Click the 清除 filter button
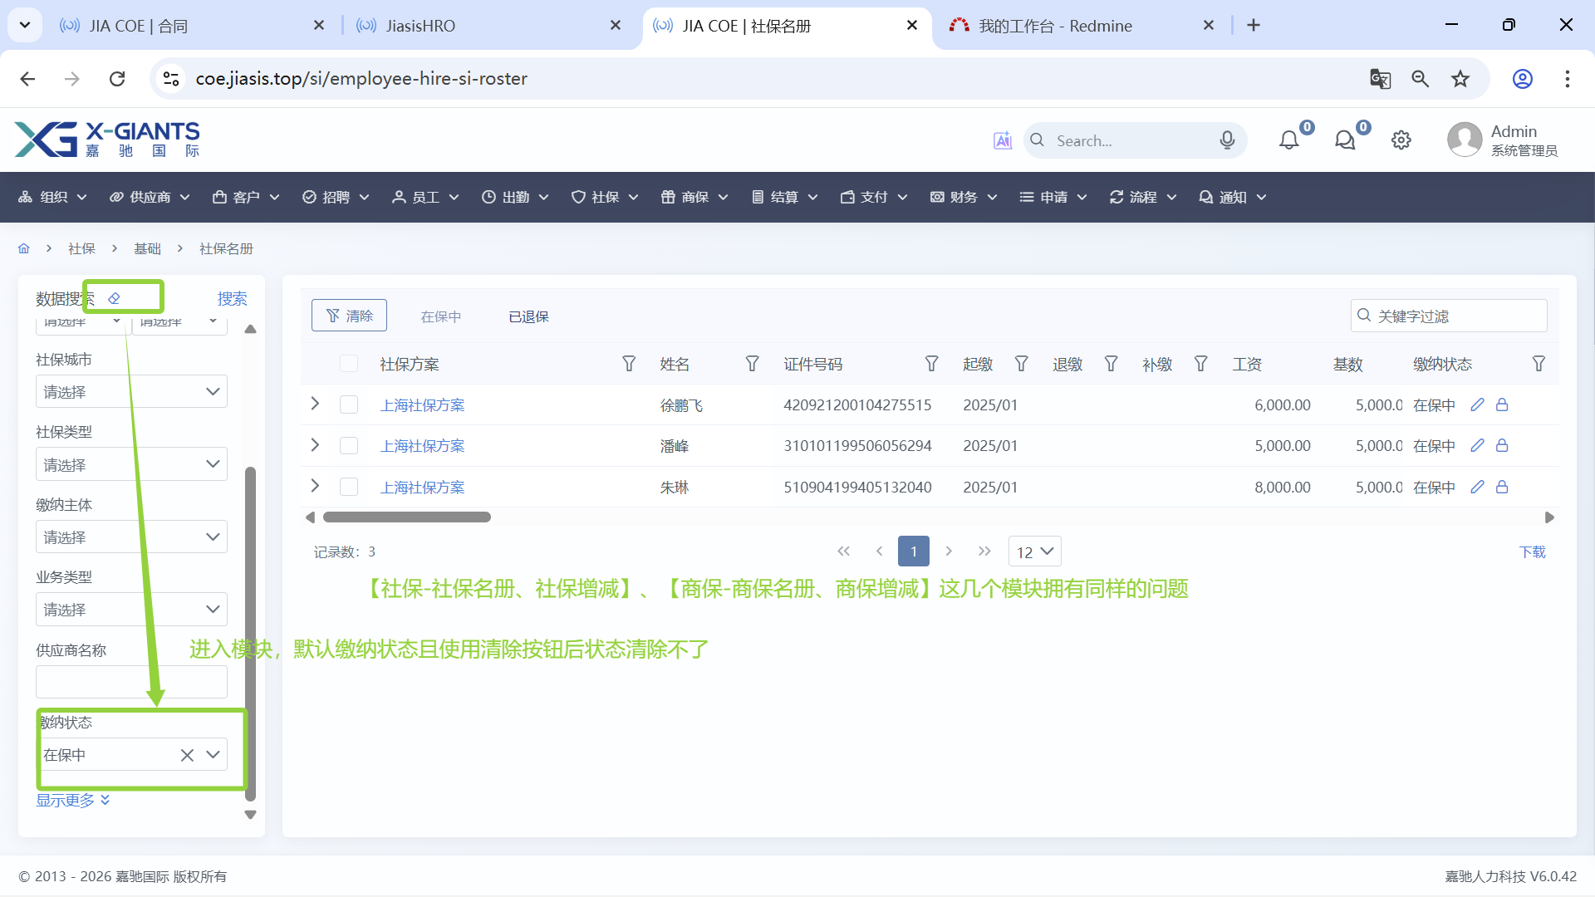Viewport: 1595px width, 897px height. (349, 316)
